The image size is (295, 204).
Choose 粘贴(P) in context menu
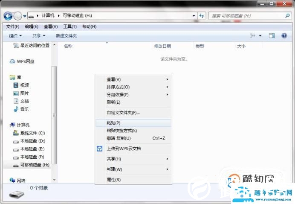point(133,123)
